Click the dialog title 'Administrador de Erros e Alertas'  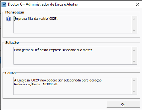click(52, 4)
